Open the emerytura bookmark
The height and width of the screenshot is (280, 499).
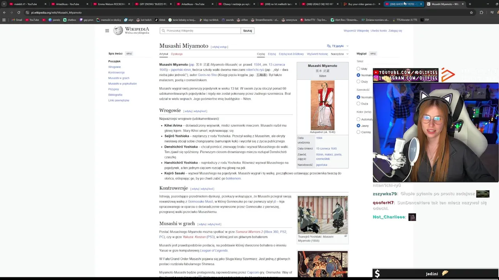tap(289, 20)
